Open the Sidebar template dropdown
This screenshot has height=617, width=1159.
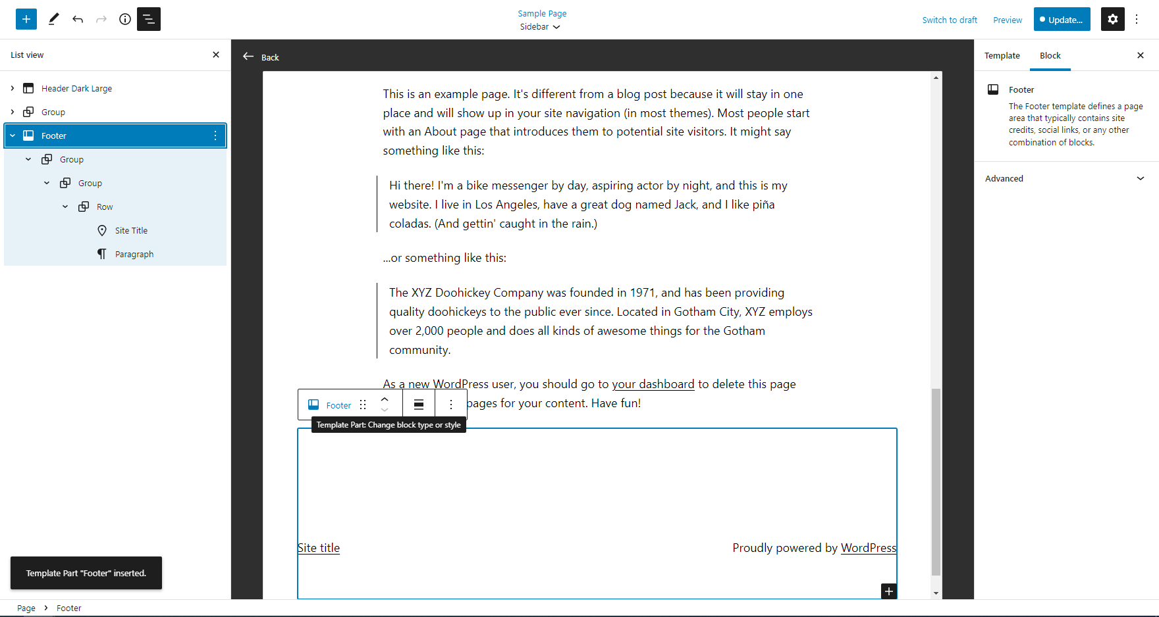coord(540,27)
